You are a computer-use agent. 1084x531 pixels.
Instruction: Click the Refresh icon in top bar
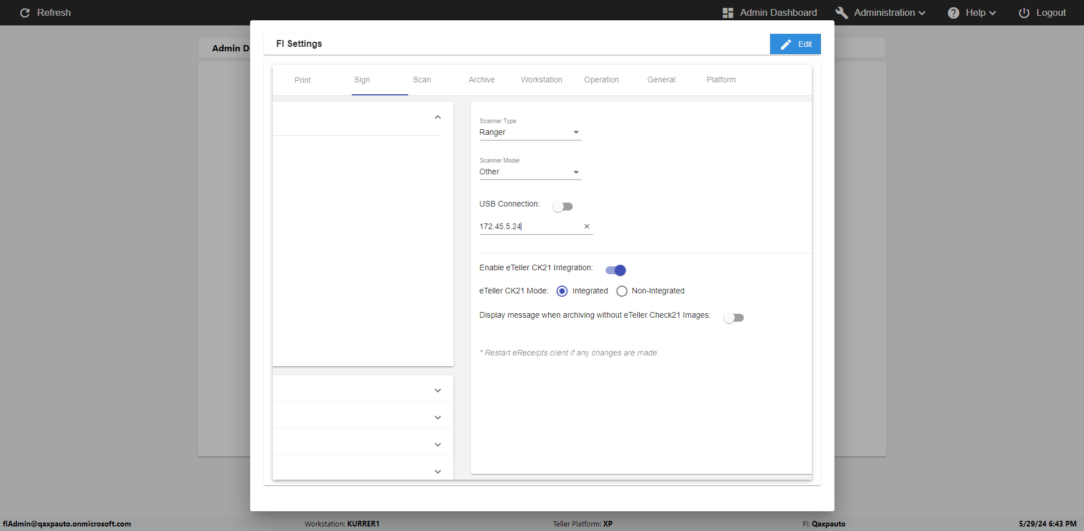pos(25,12)
